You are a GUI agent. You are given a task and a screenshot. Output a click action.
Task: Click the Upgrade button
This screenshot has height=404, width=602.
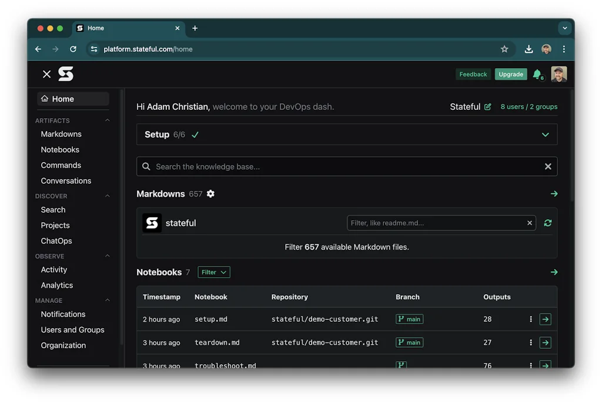click(510, 74)
